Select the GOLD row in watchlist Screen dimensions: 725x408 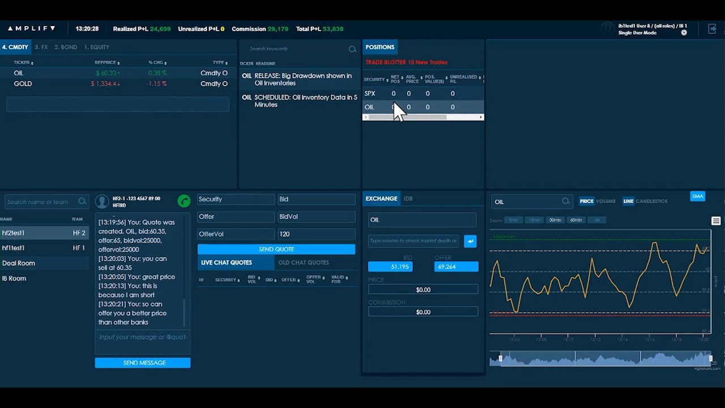pos(118,84)
